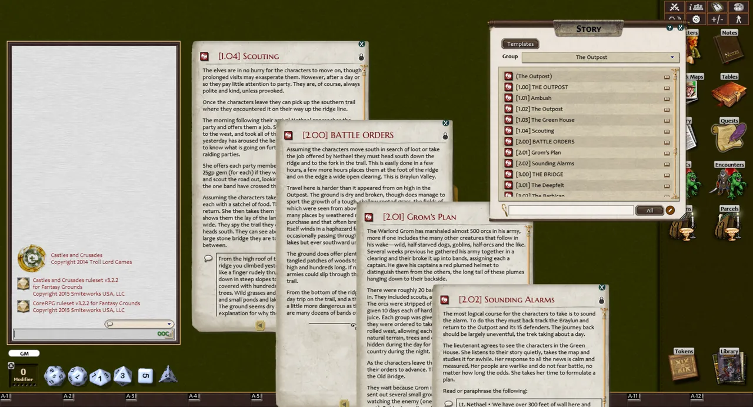Open the Group dropdown showing The Outpost
This screenshot has height=407, width=753.
[600, 57]
